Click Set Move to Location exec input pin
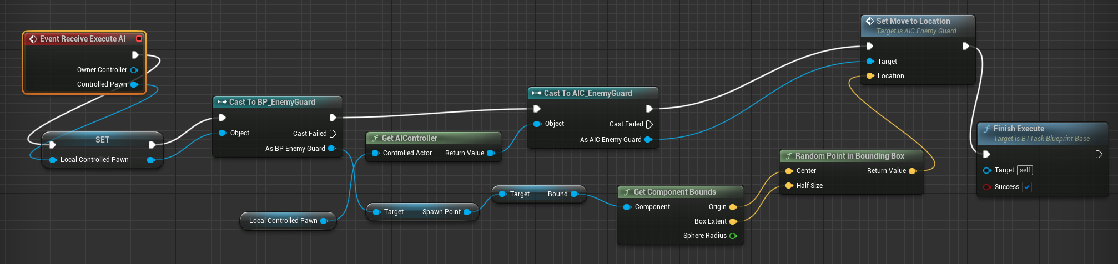 (x=870, y=46)
